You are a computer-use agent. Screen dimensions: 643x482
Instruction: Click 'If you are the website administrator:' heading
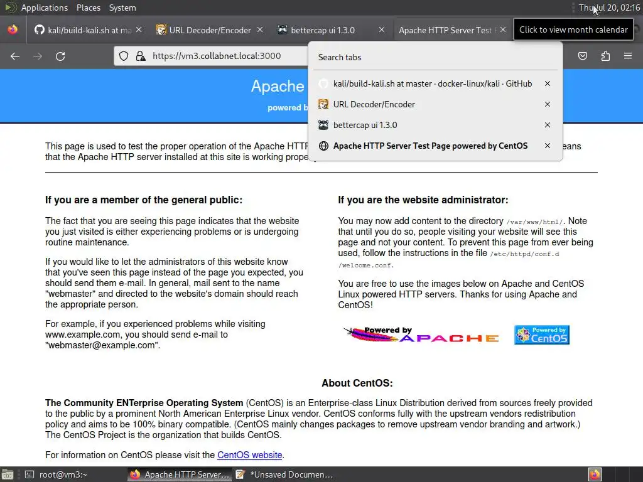(x=423, y=200)
